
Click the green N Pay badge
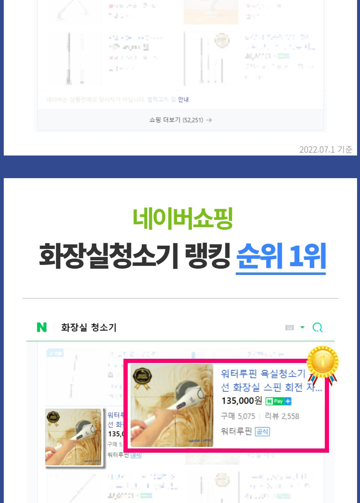tap(275, 401)
